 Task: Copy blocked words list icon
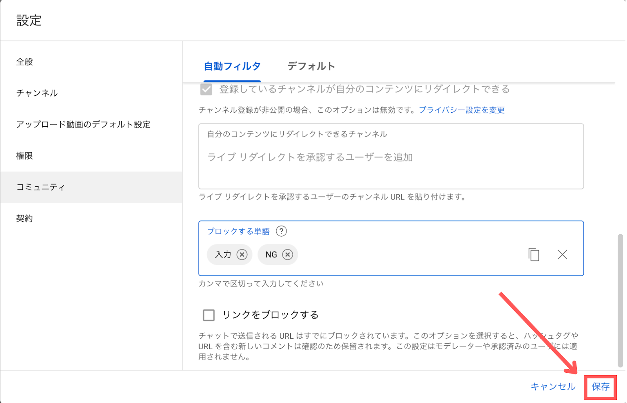pos(534,255)
